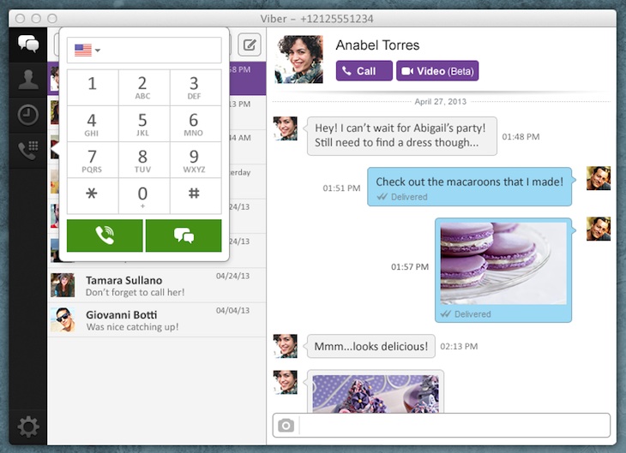Open the recents clock sidebar icon
This screenshot has height=453, width=626.
(x=28, y=115)
